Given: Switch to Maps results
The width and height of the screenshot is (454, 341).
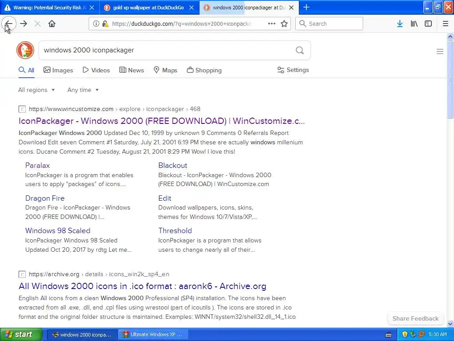Looking at the screenshot, I should 165,70.
